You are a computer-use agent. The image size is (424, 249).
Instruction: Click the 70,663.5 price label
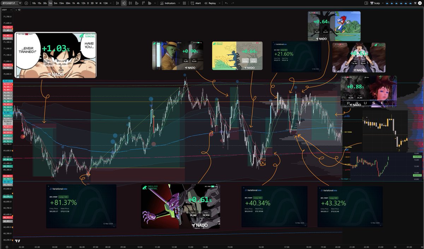tap(7, 81)
